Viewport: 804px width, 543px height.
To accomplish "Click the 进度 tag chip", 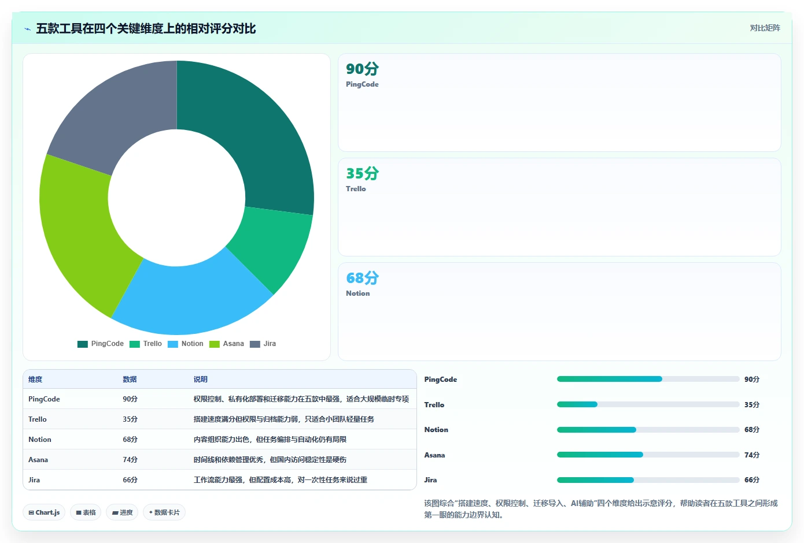I will click(x=122, y=512).
